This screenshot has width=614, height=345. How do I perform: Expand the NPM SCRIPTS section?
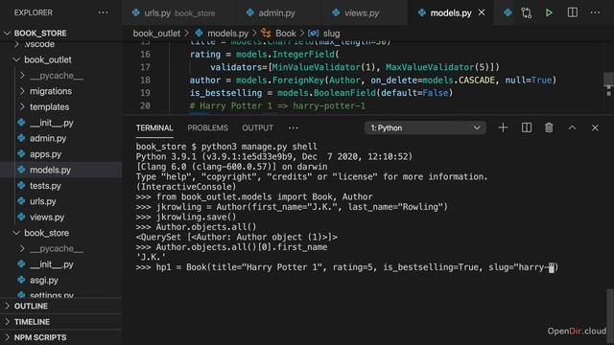[x=7, y=337]
